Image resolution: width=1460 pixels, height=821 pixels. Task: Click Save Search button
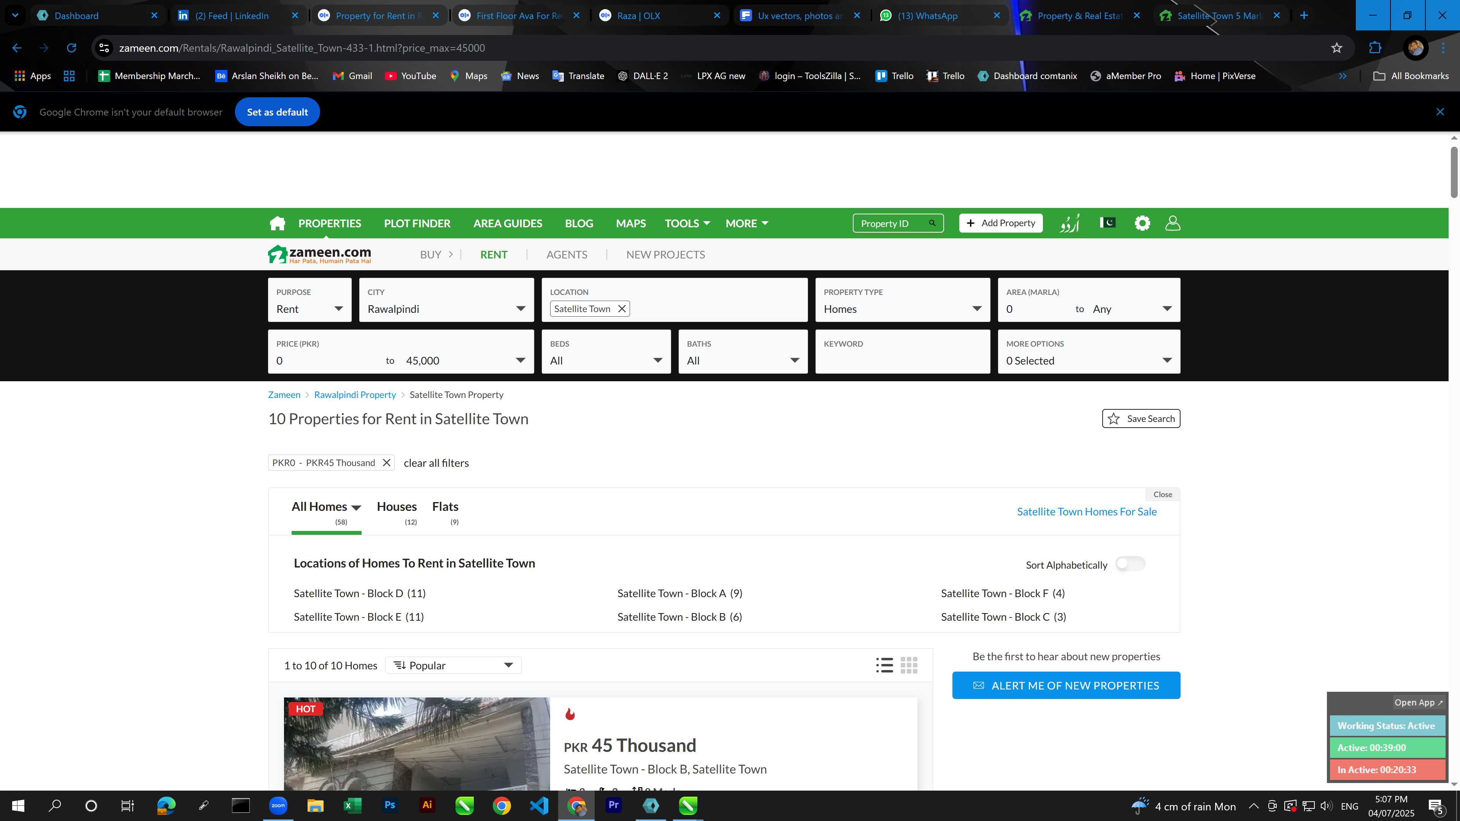pos(1141,419)
